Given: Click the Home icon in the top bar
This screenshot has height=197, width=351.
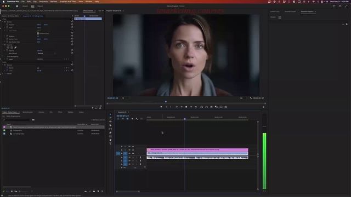Looking at the screenshot, I should tap(17, 6).
